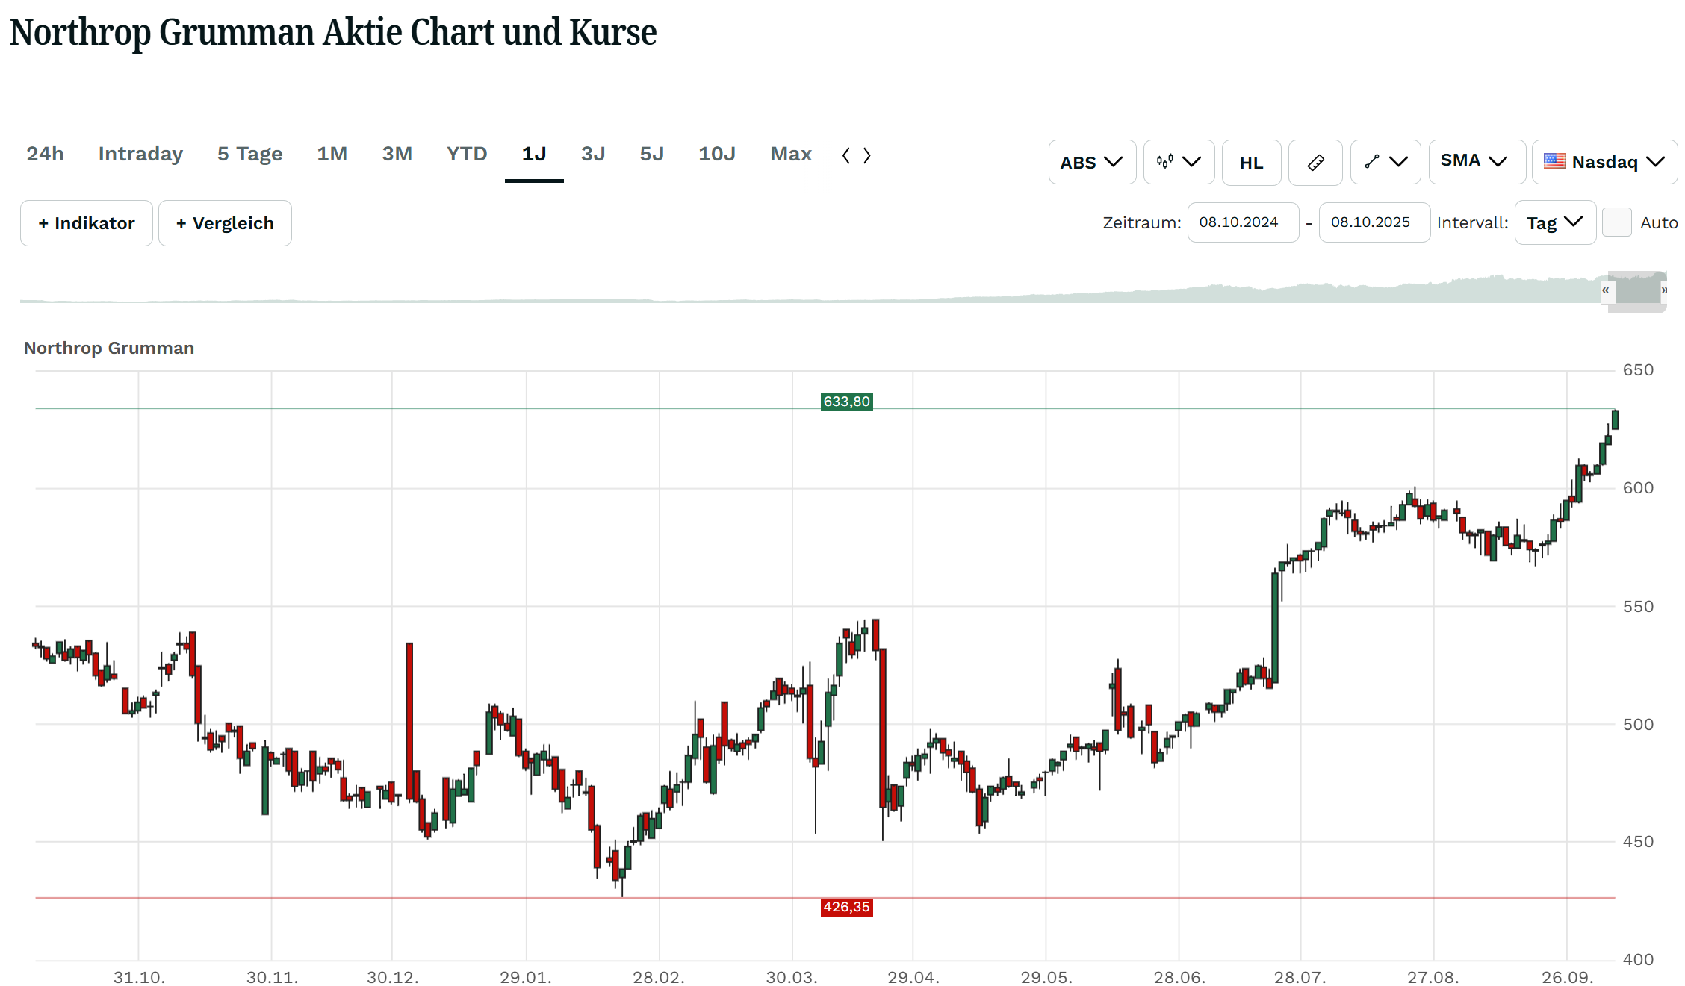Screen dimensions: 1685x986
Task: Select the ruler measurement tool
Action: [x=1315, y=162]
